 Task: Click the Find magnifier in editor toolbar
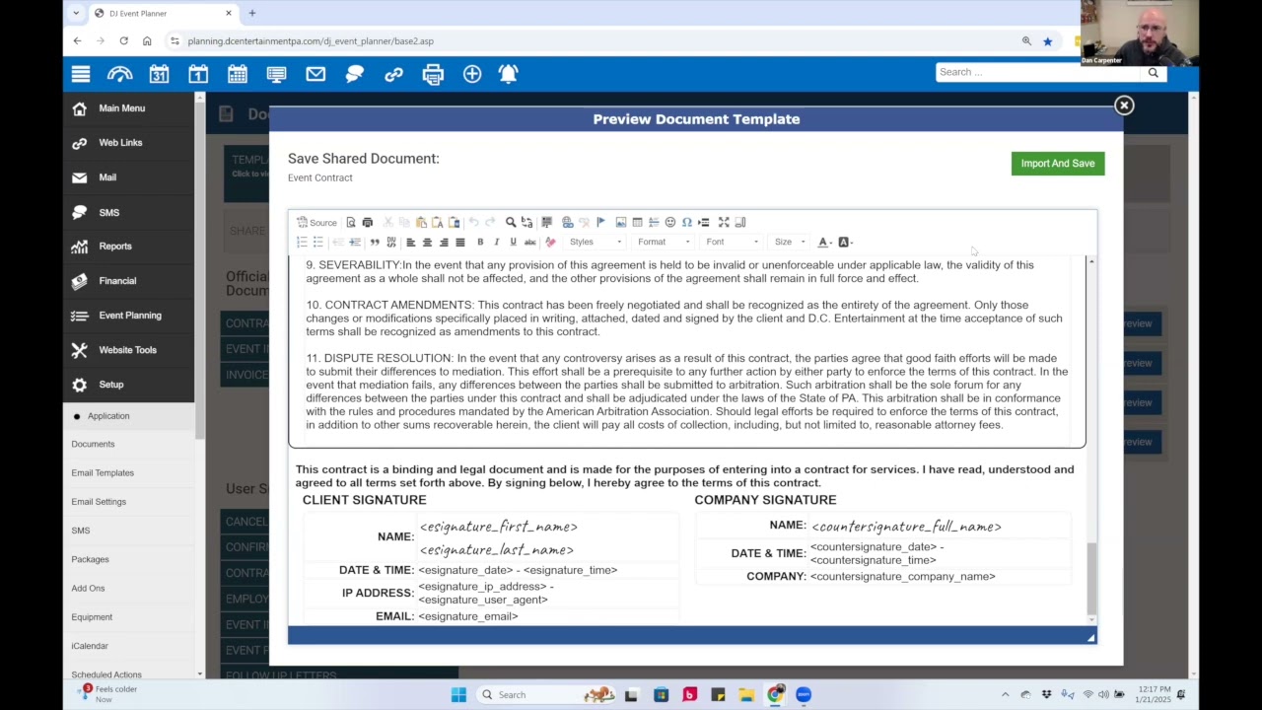tap(511, 223)
